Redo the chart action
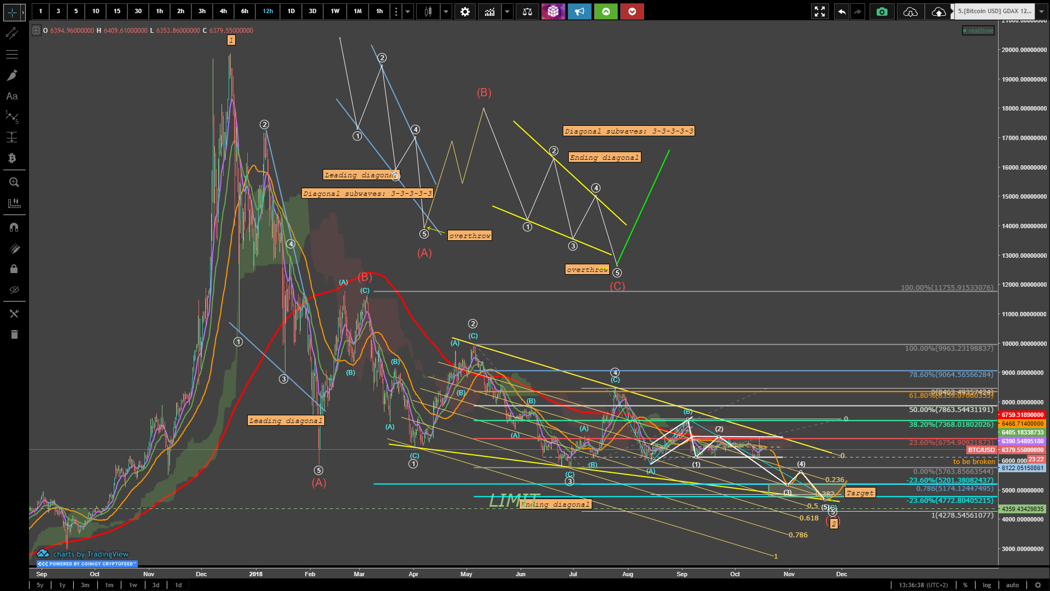This screenshot has height=591, width=1050. pyautogui.click(x=857, y=11)
